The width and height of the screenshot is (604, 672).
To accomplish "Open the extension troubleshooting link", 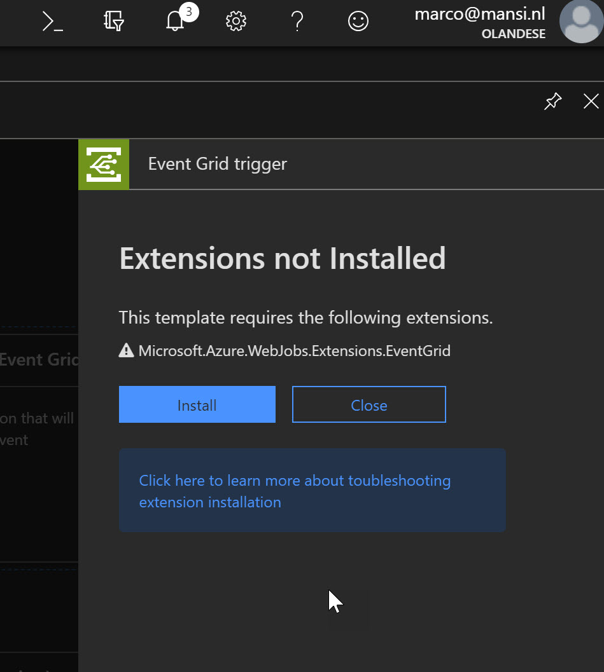I will (x=295, y=491).
